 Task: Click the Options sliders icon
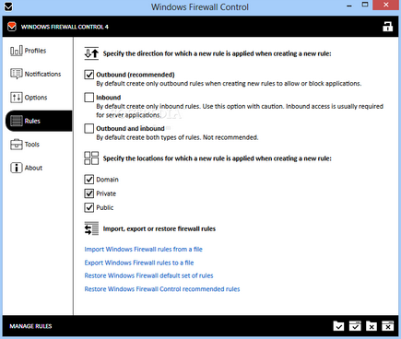point(17,98)
